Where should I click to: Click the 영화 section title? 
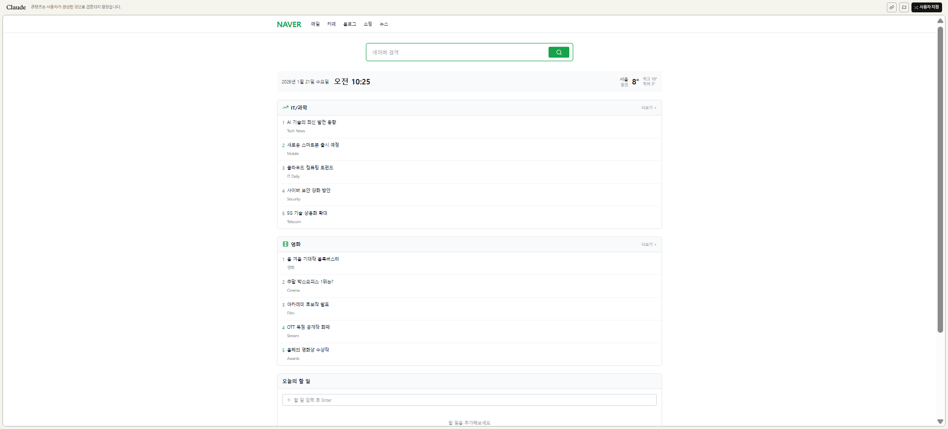296,244
